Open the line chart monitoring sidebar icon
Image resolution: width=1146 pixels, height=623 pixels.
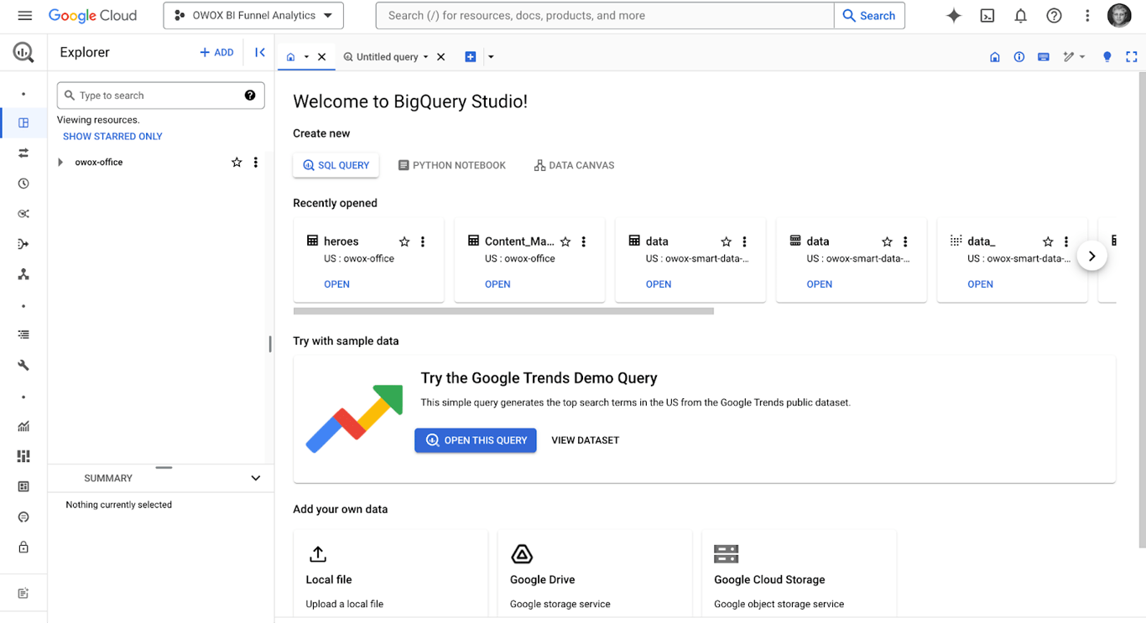23,426
